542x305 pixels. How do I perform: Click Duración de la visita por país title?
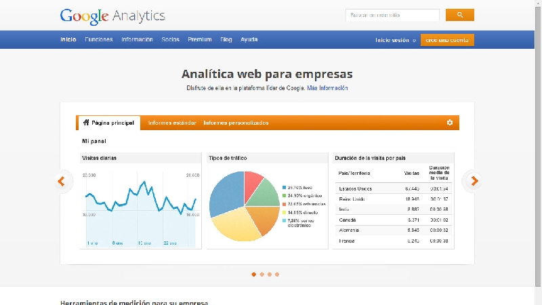pos(370,158)
